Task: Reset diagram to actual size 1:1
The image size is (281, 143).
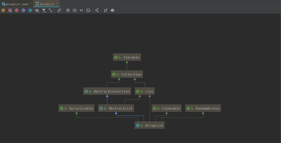Action: (x=81, y=10)
